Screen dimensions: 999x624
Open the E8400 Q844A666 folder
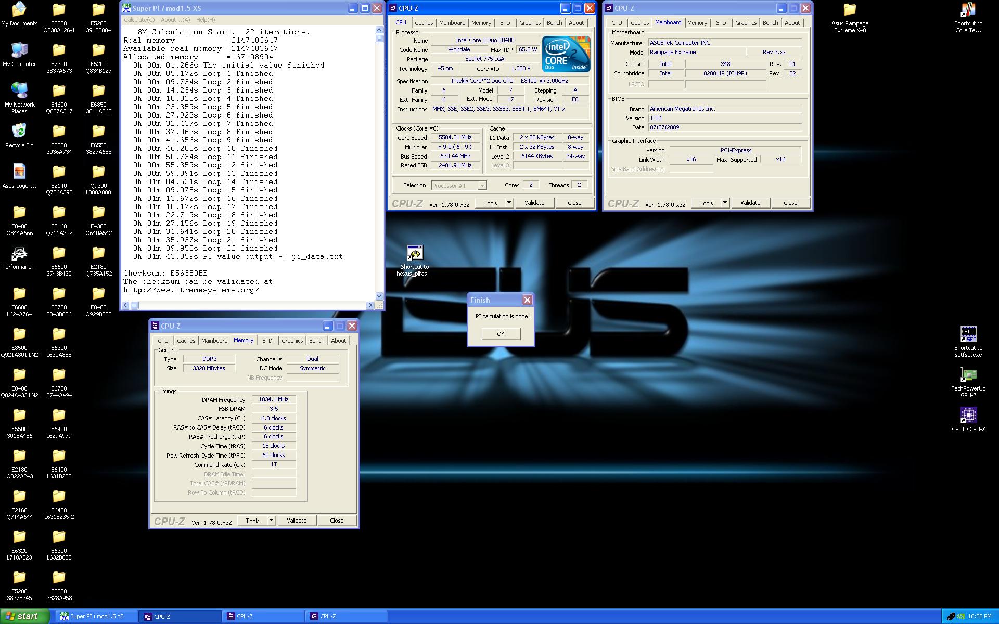[x=19, y=221]
